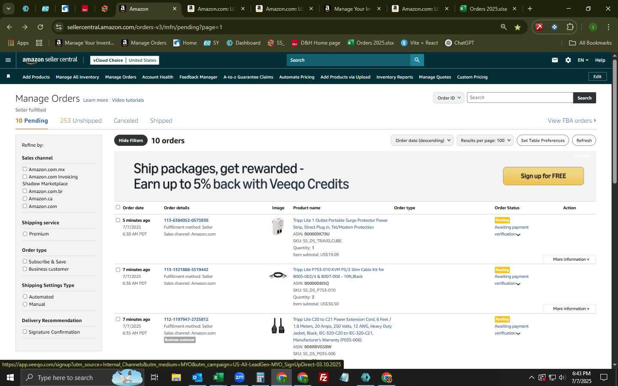Open the settings gear icon
Screen dimensions: 618x386
[568, 60]
